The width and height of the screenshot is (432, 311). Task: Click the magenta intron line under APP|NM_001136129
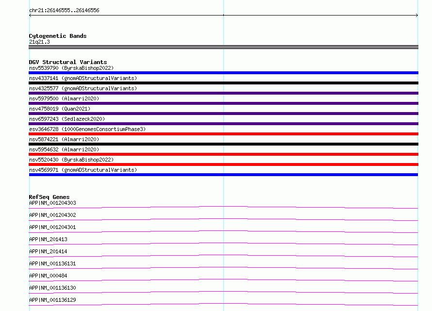pos(223,304)
